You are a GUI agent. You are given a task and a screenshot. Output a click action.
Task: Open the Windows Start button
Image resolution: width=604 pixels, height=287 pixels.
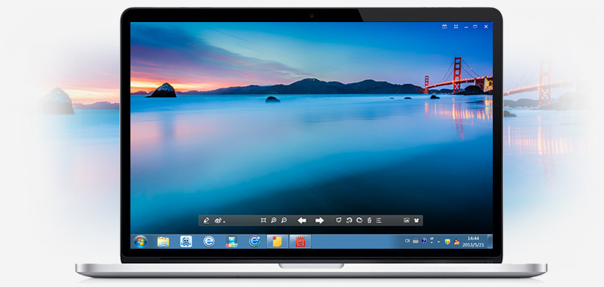[140, 241]
